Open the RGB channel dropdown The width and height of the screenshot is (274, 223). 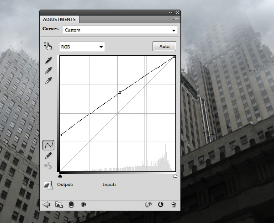(x=82, y=47)
